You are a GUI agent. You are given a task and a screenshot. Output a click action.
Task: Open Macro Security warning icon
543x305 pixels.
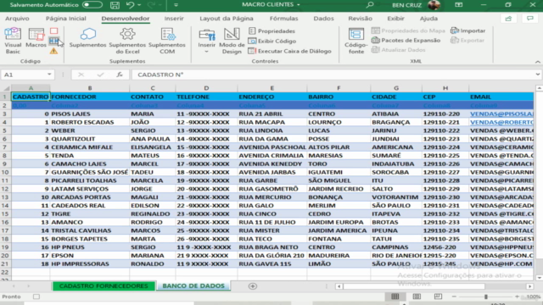click(53, 51)
